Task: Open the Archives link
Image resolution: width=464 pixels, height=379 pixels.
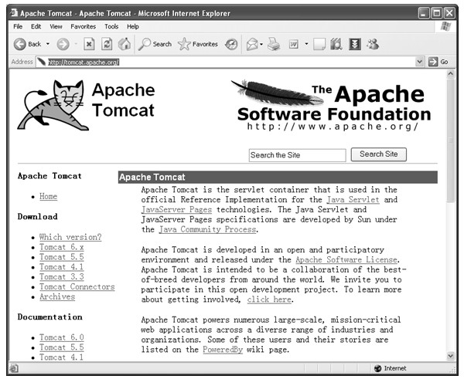Action: pos(57,297)
